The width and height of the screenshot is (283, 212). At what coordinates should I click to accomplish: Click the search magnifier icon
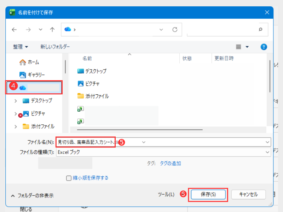point(261,30)
